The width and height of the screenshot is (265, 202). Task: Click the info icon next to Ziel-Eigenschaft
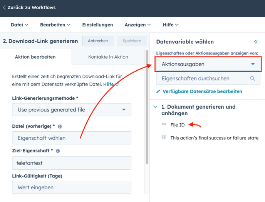(58, 151)
